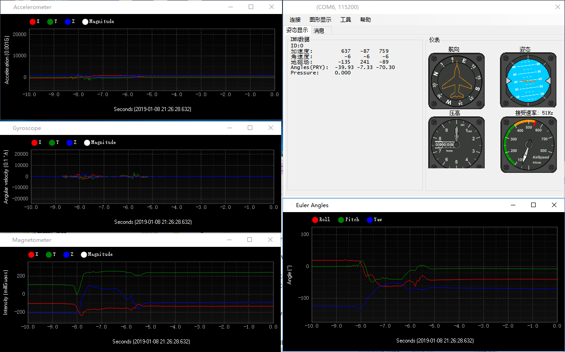Maximize the Accelerometer window
Screen dimensions: 565x352
coord(251,7)
